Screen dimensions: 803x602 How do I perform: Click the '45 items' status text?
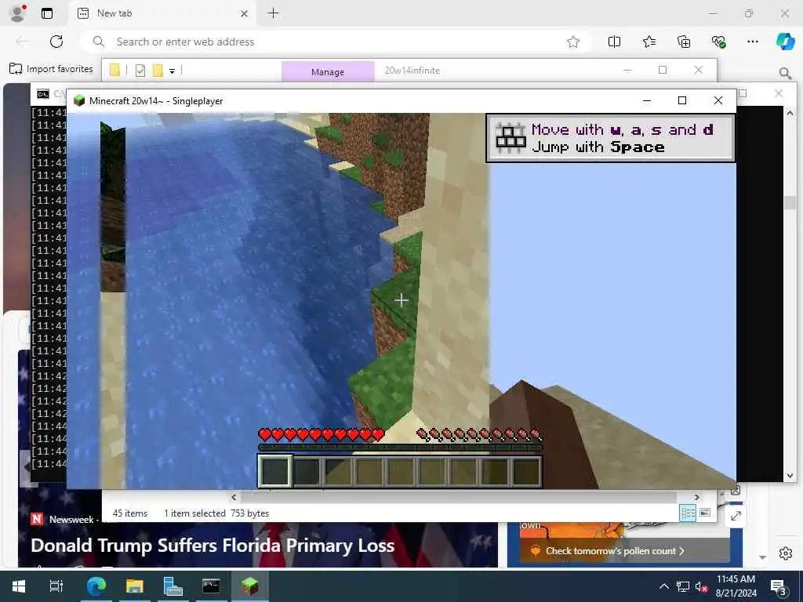pos(129,513)
